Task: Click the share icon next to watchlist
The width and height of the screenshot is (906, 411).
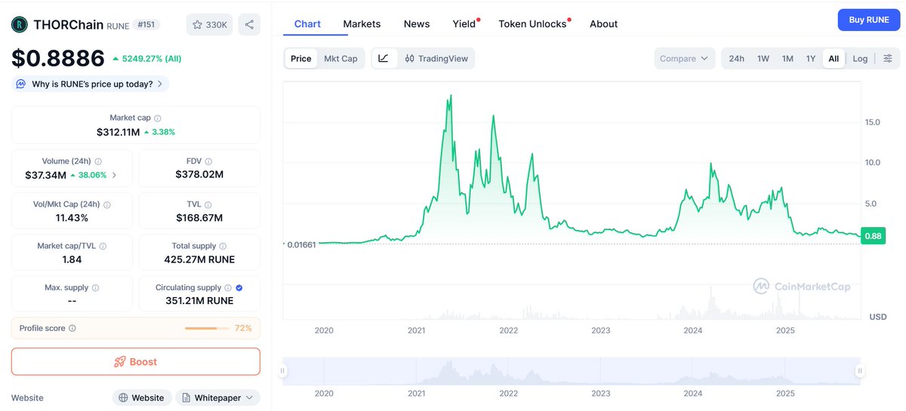Action: point(249,25)
